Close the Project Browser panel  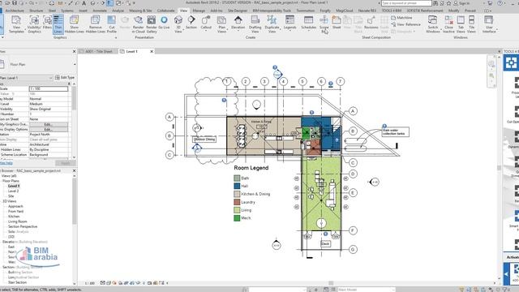pyautogui.click(x=74, y=171)
